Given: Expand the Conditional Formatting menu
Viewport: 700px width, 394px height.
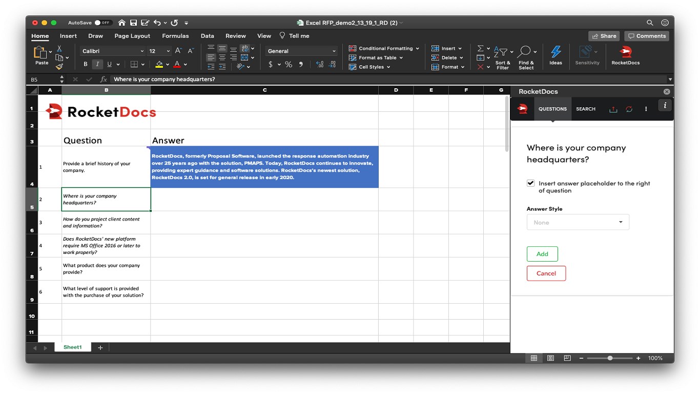Looking at the screenshot, I should tap(384, 48).
